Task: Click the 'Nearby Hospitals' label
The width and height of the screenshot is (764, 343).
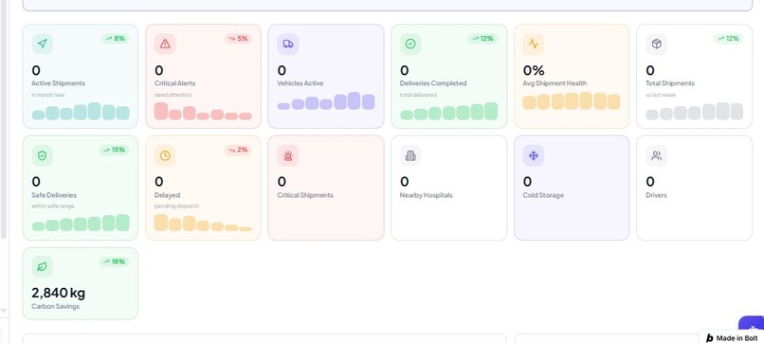Action: click(x=427, y=195)
